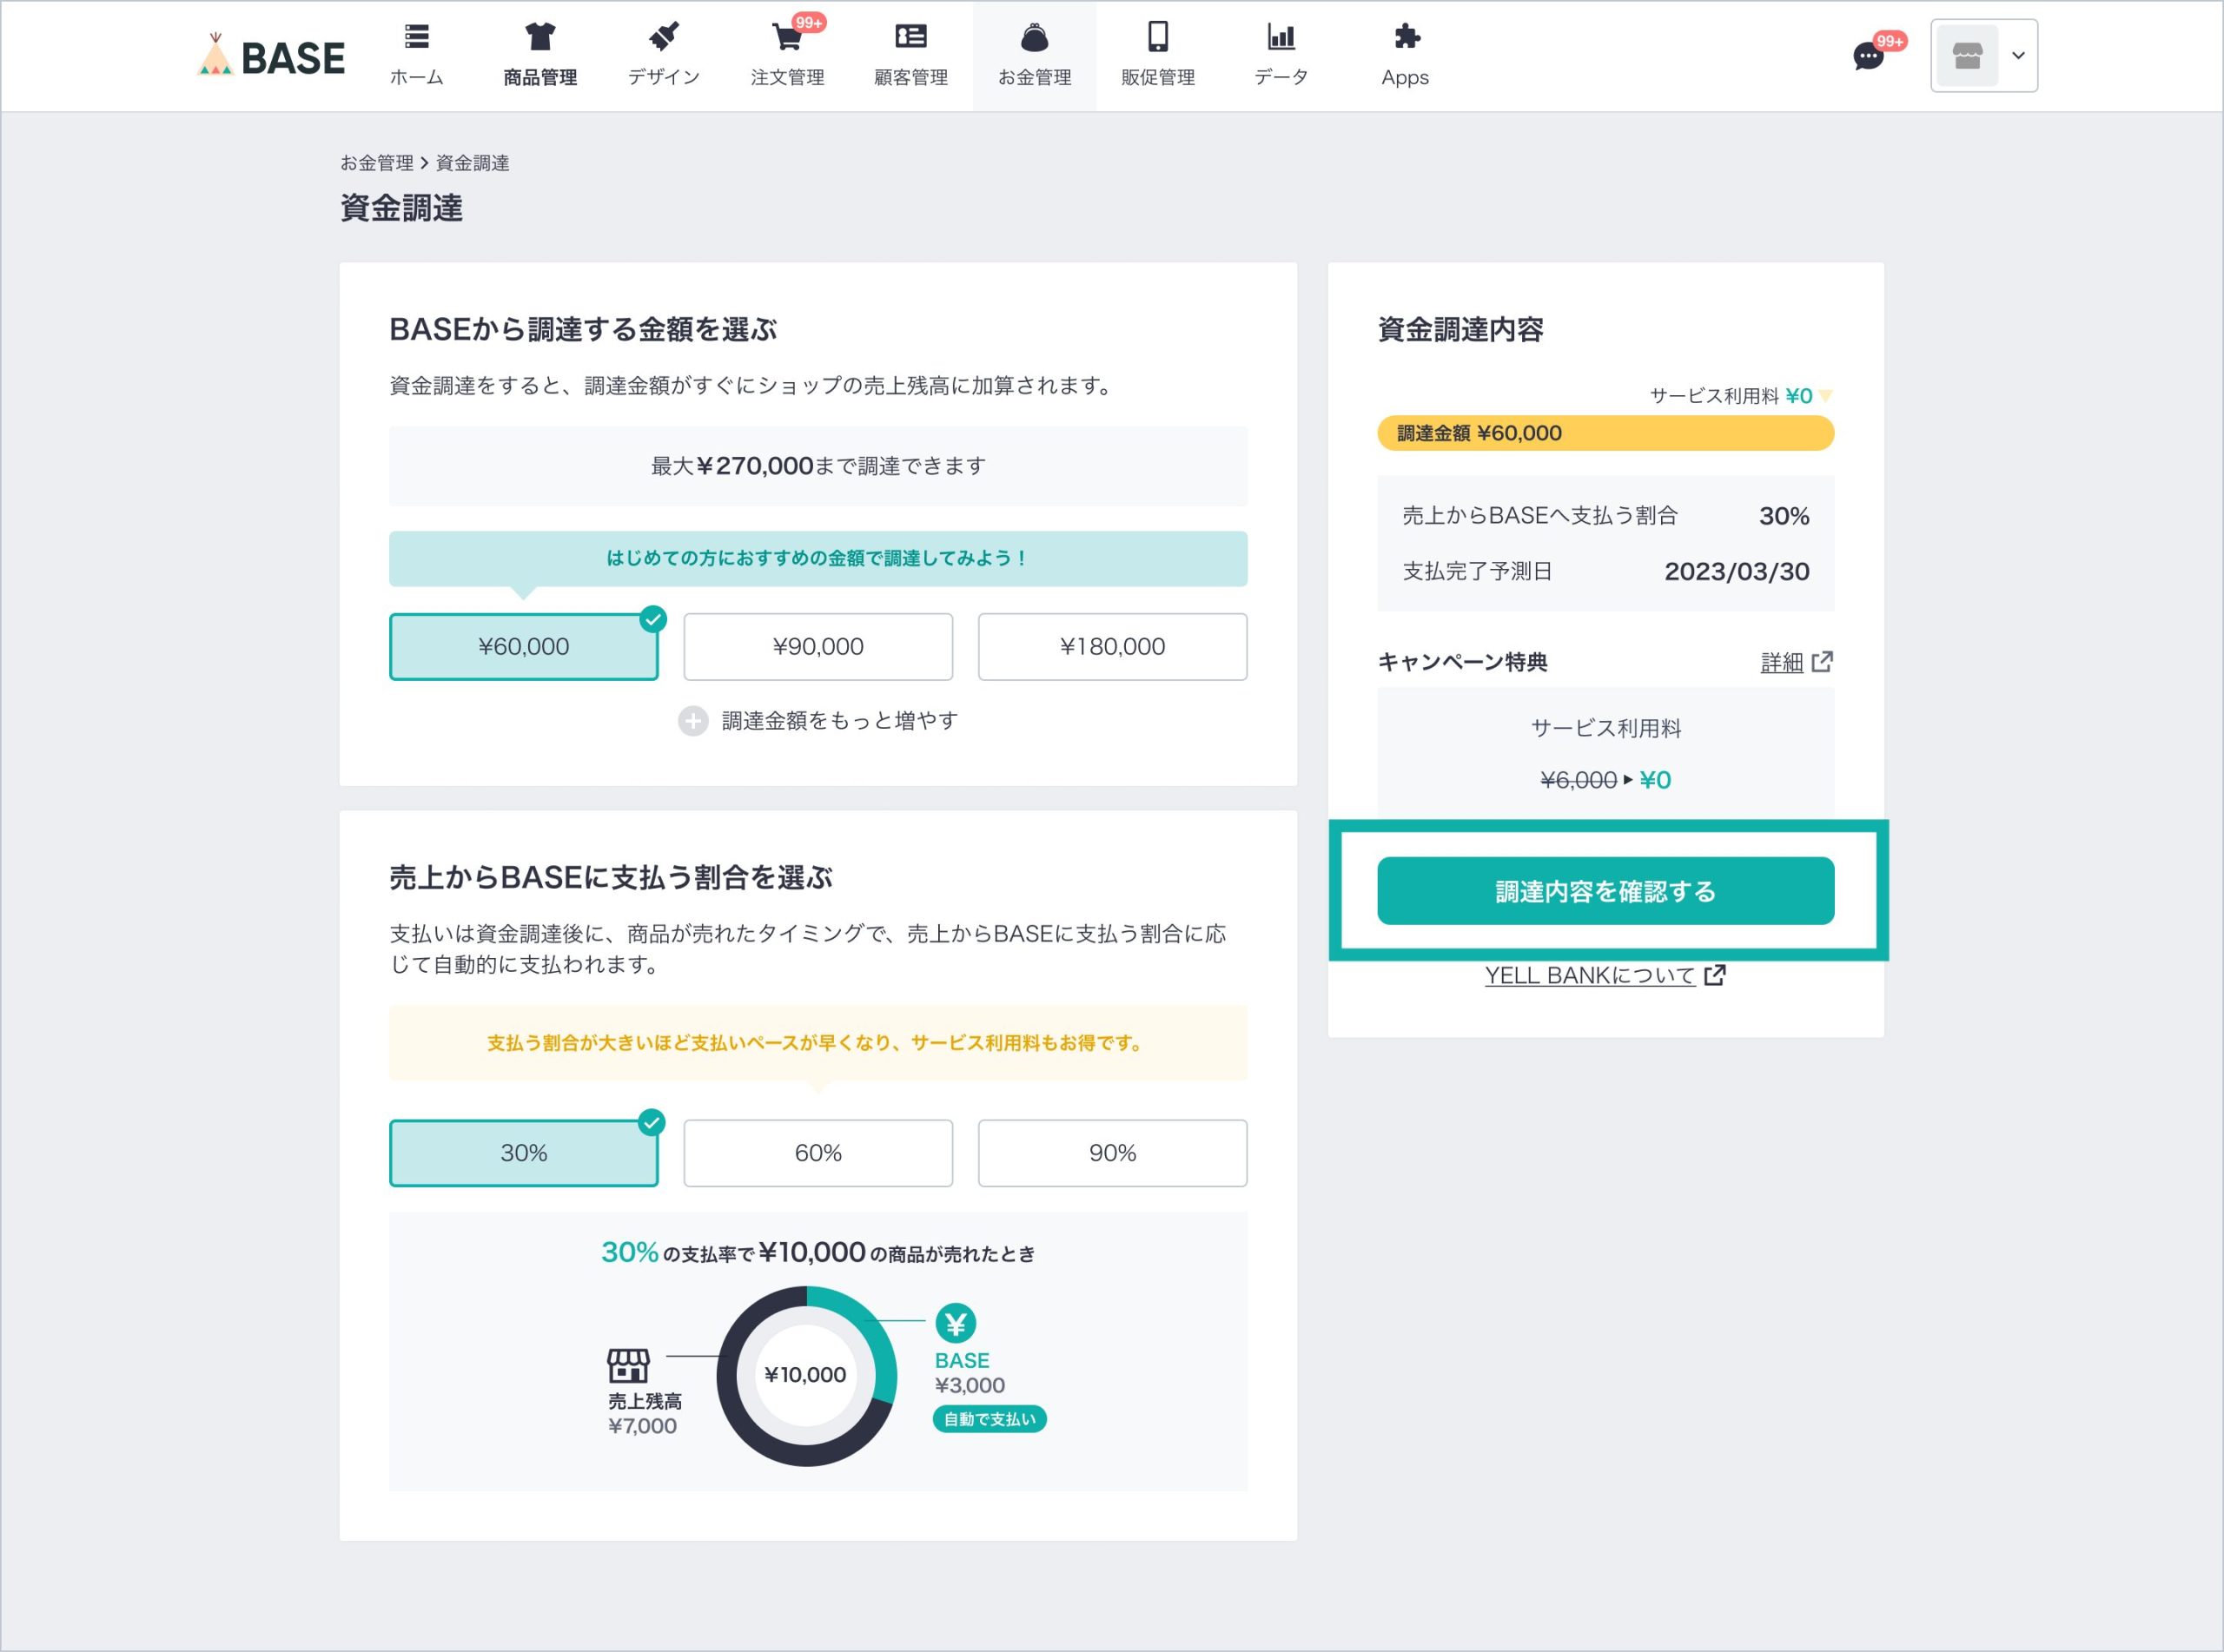Click 支払完了予測日 2023/03/30 value
The width and height of the screenshot is (2224, 1652).
1736,572
